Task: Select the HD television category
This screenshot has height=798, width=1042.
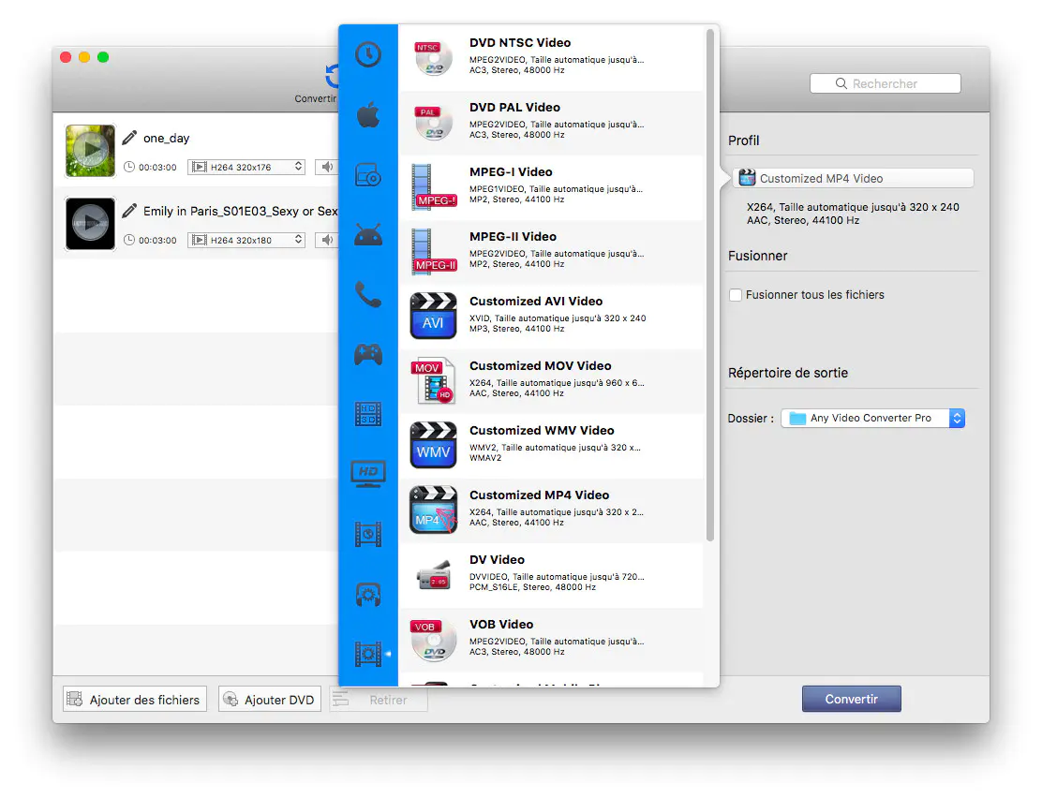Action: (367, 474)
